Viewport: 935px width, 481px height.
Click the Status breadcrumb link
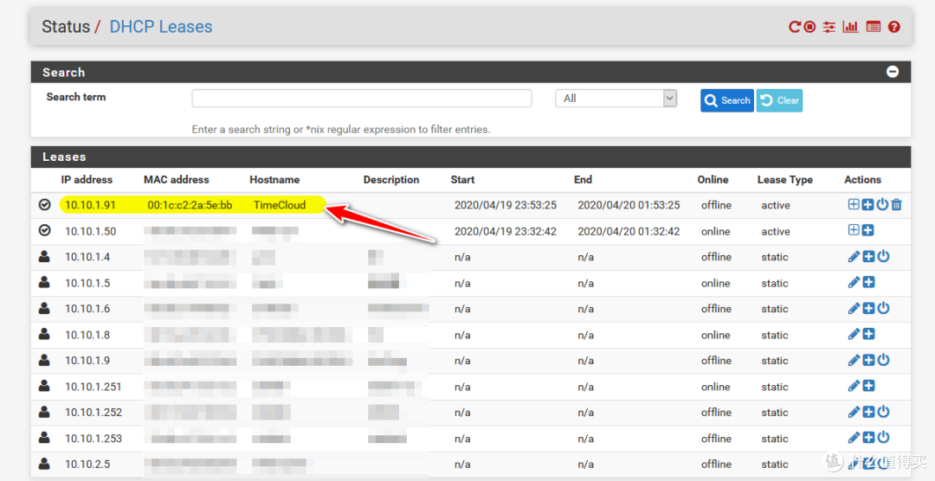[66, 27]
